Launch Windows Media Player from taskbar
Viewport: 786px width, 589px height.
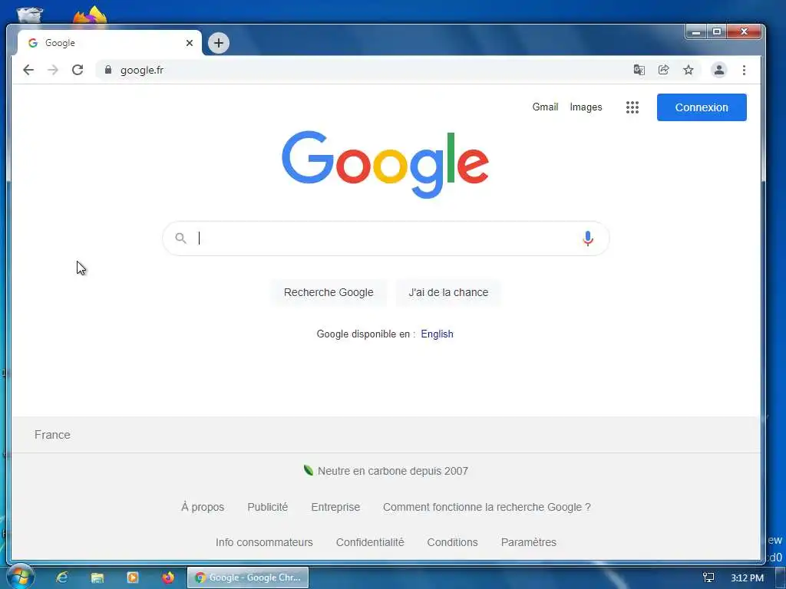pos(132,577)
